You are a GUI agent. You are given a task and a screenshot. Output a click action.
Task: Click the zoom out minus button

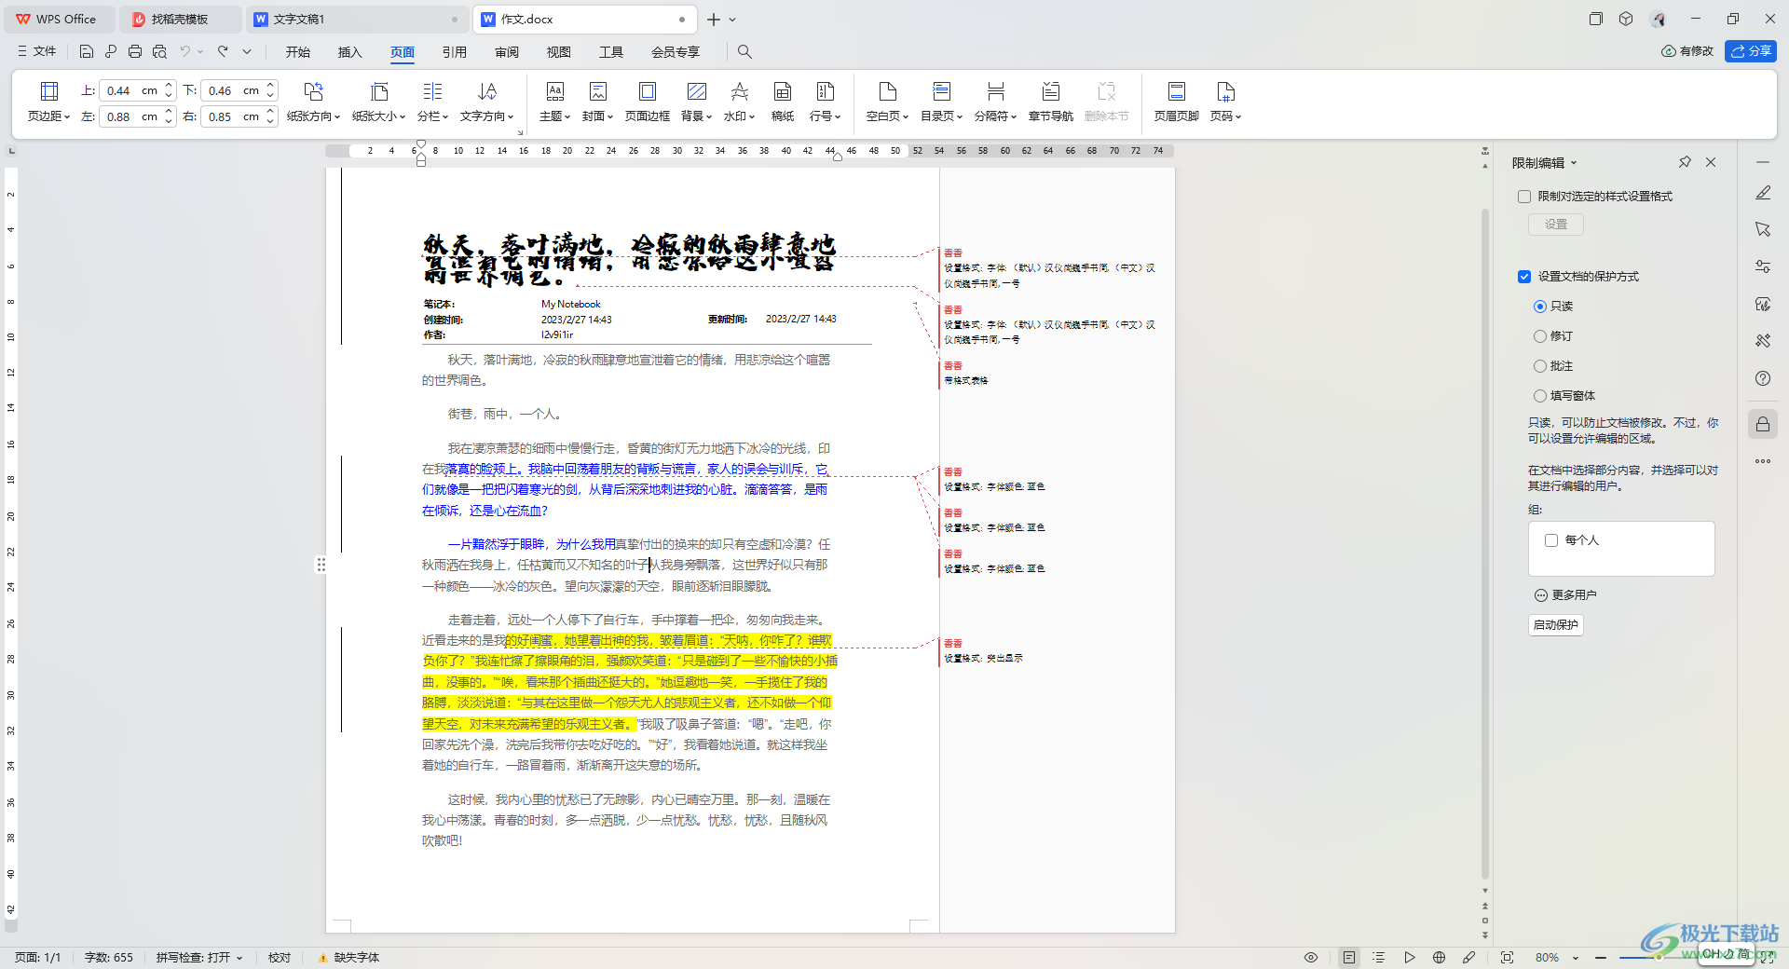(1601, 958)
